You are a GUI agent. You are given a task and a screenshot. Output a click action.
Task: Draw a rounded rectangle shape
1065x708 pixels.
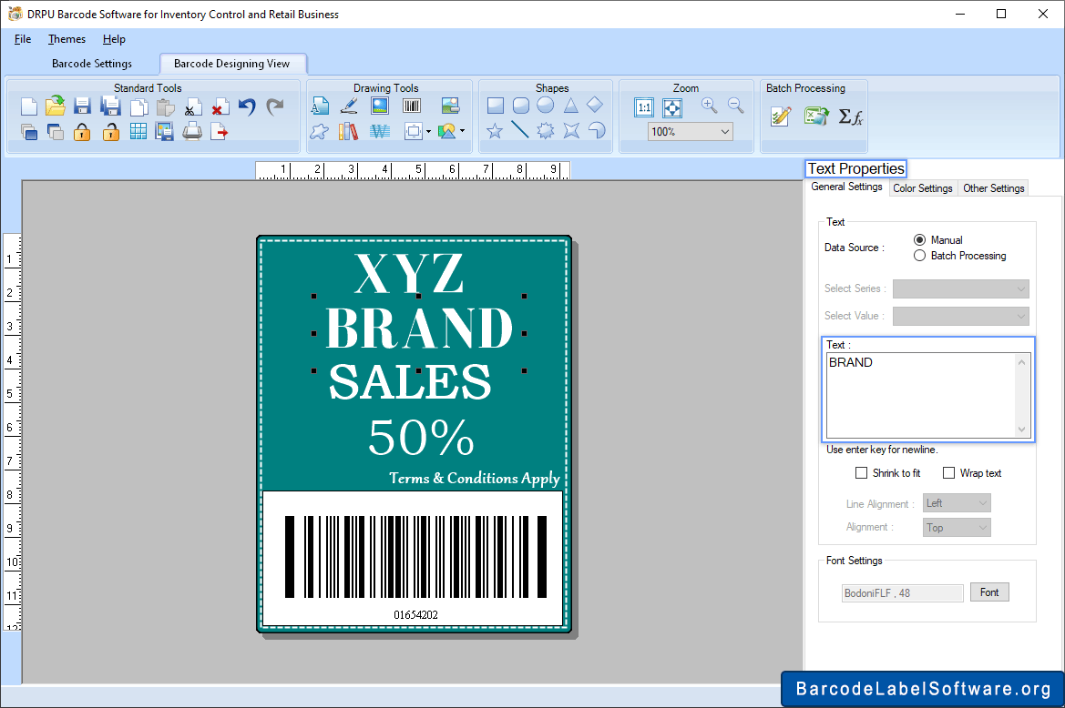[520, 106]
